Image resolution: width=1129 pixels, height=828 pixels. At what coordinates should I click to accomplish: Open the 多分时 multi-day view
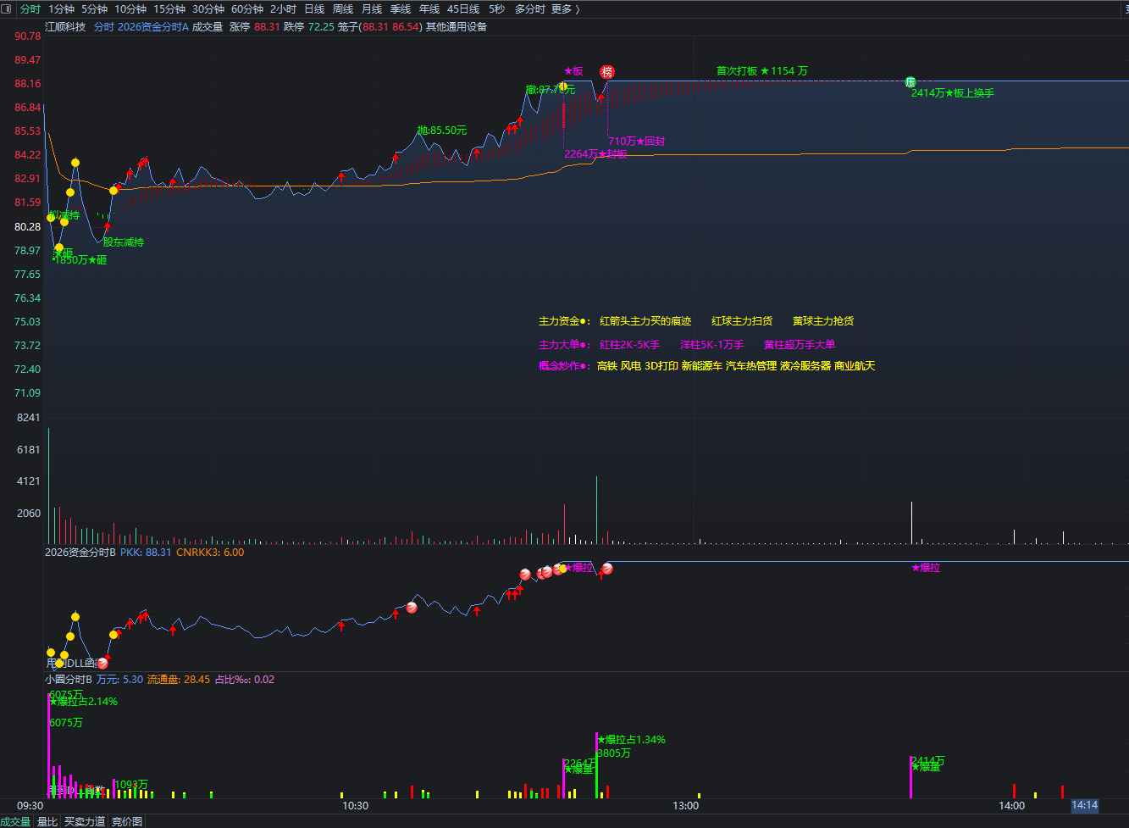click(x=529, y=9)
